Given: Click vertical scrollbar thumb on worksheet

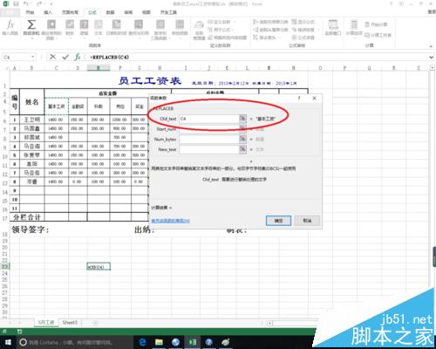Looking at the screenshot, I should tap(434, 256).
